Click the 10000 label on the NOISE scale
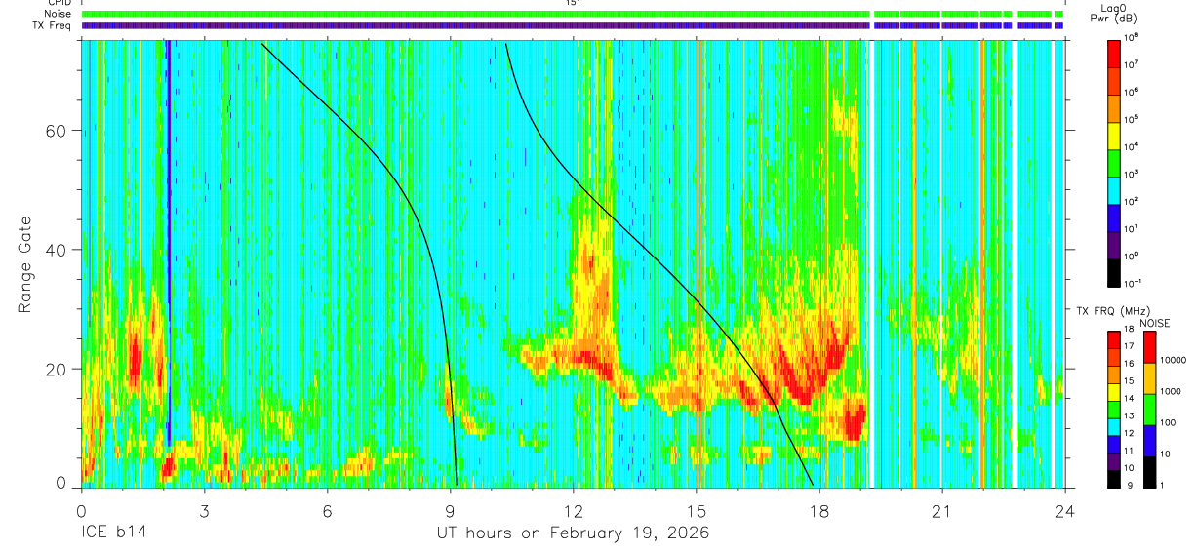 click(1174, 361)
